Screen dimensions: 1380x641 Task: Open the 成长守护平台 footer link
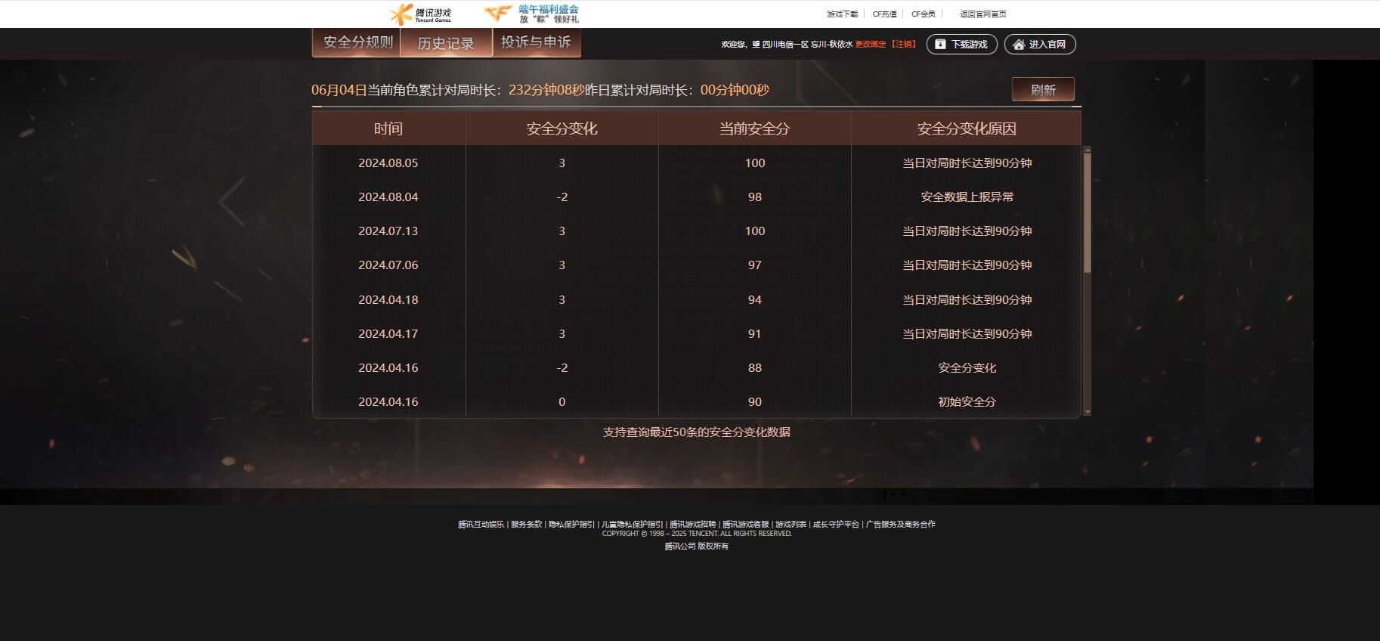(836, 524)
